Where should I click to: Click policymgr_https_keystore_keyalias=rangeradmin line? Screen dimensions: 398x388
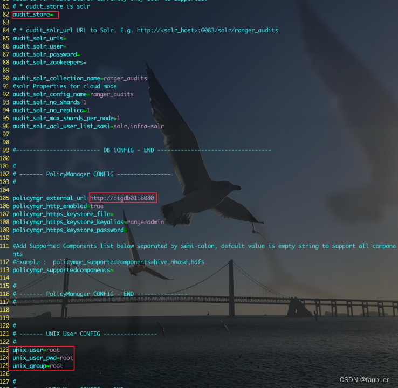[88, 222]
